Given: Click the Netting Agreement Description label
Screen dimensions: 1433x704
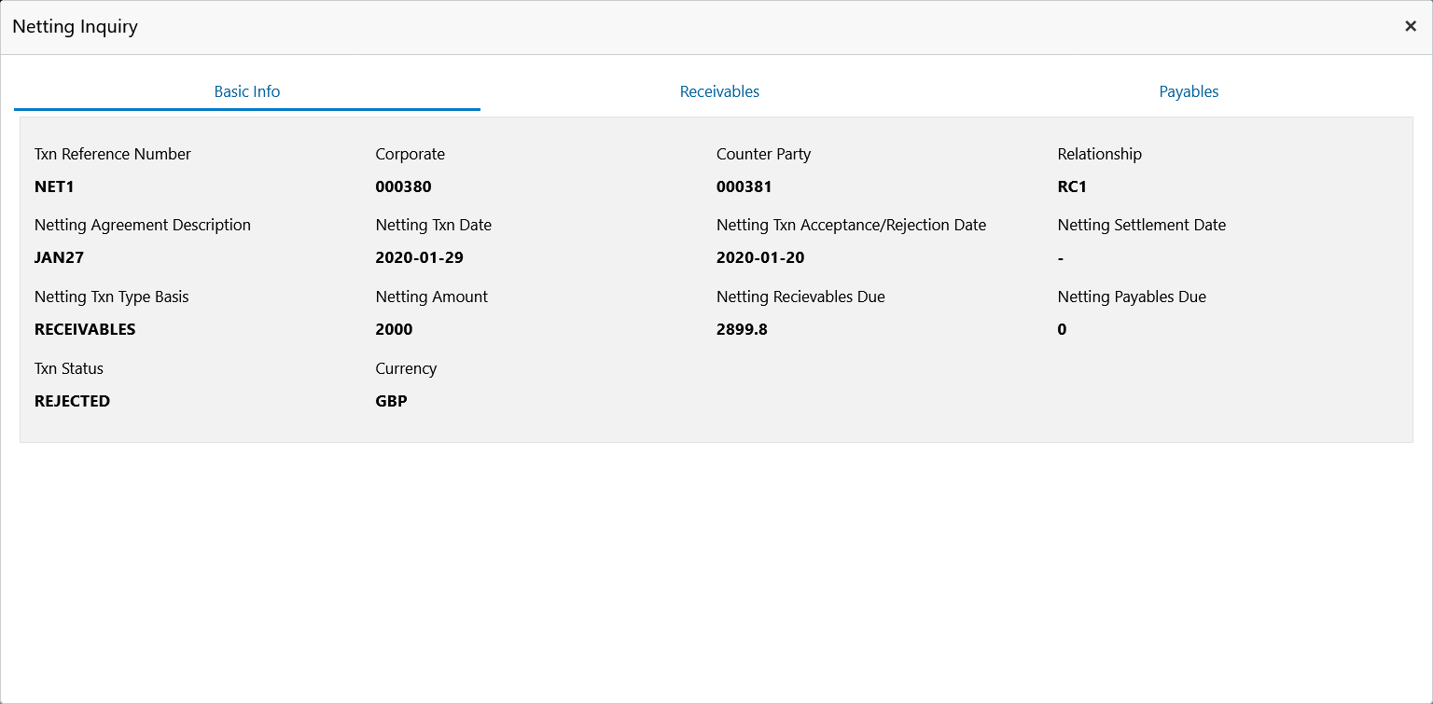Looking at the screenshot, I should pos(143,225).
